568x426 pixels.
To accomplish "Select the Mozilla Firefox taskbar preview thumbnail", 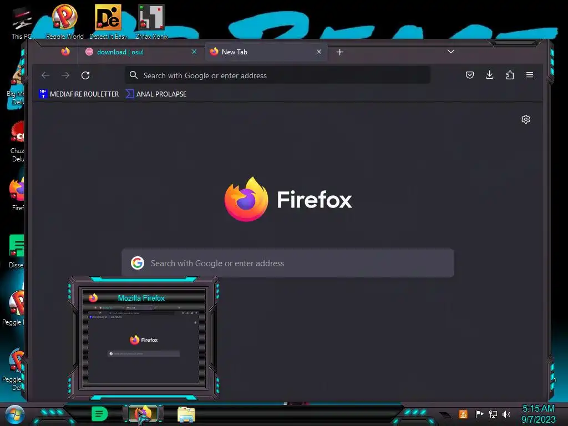I will pos(144,338).
